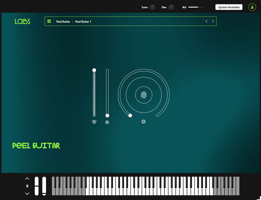Image resolution: width=261 pixels, height=200 pixels.
Task: Click the concentric-circle icon below the dial
Action: (x=144, y=121)
